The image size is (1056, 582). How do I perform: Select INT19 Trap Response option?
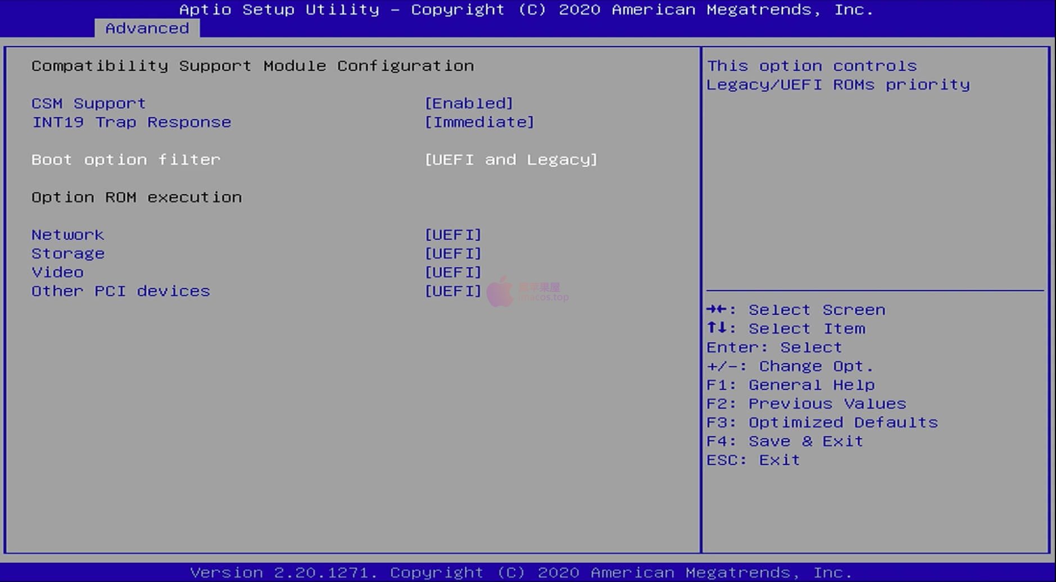(x=131, y=122)
